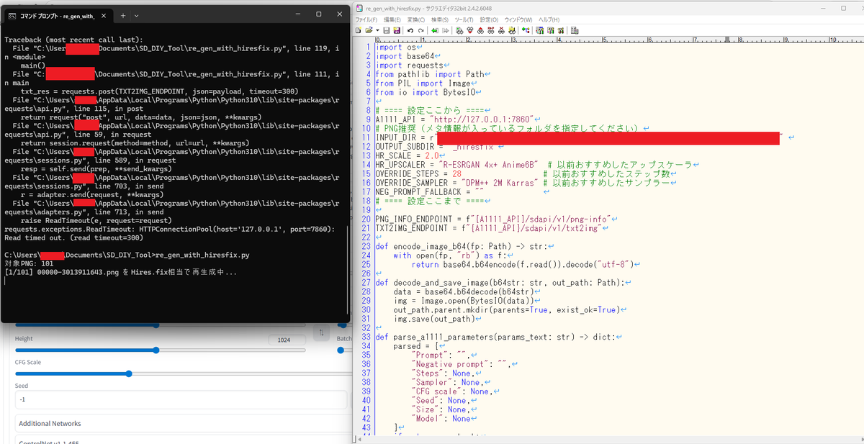The width and height of the screenshot is (864, 444).
Task: Add a new terminal tab
Action: click(x=122, y=14)
